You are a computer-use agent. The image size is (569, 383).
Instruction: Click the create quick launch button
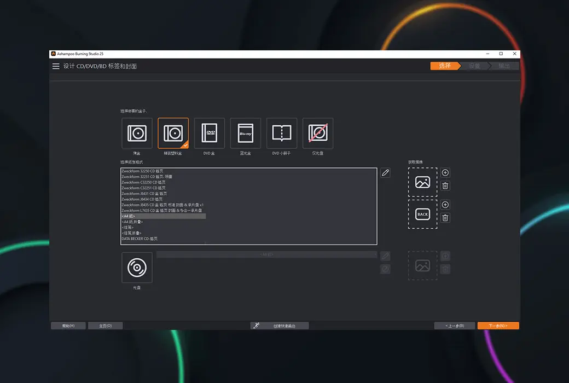(x=280, y=326)
